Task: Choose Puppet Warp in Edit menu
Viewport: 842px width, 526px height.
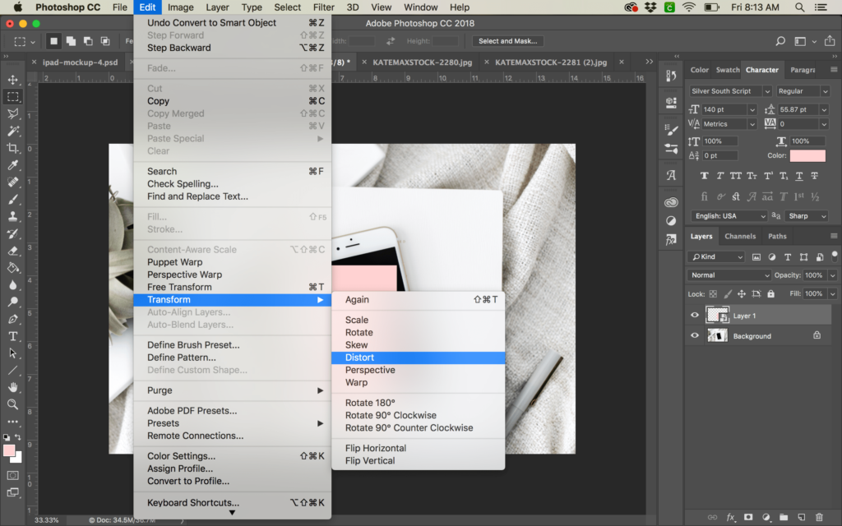Action: [x=233, y=262]
